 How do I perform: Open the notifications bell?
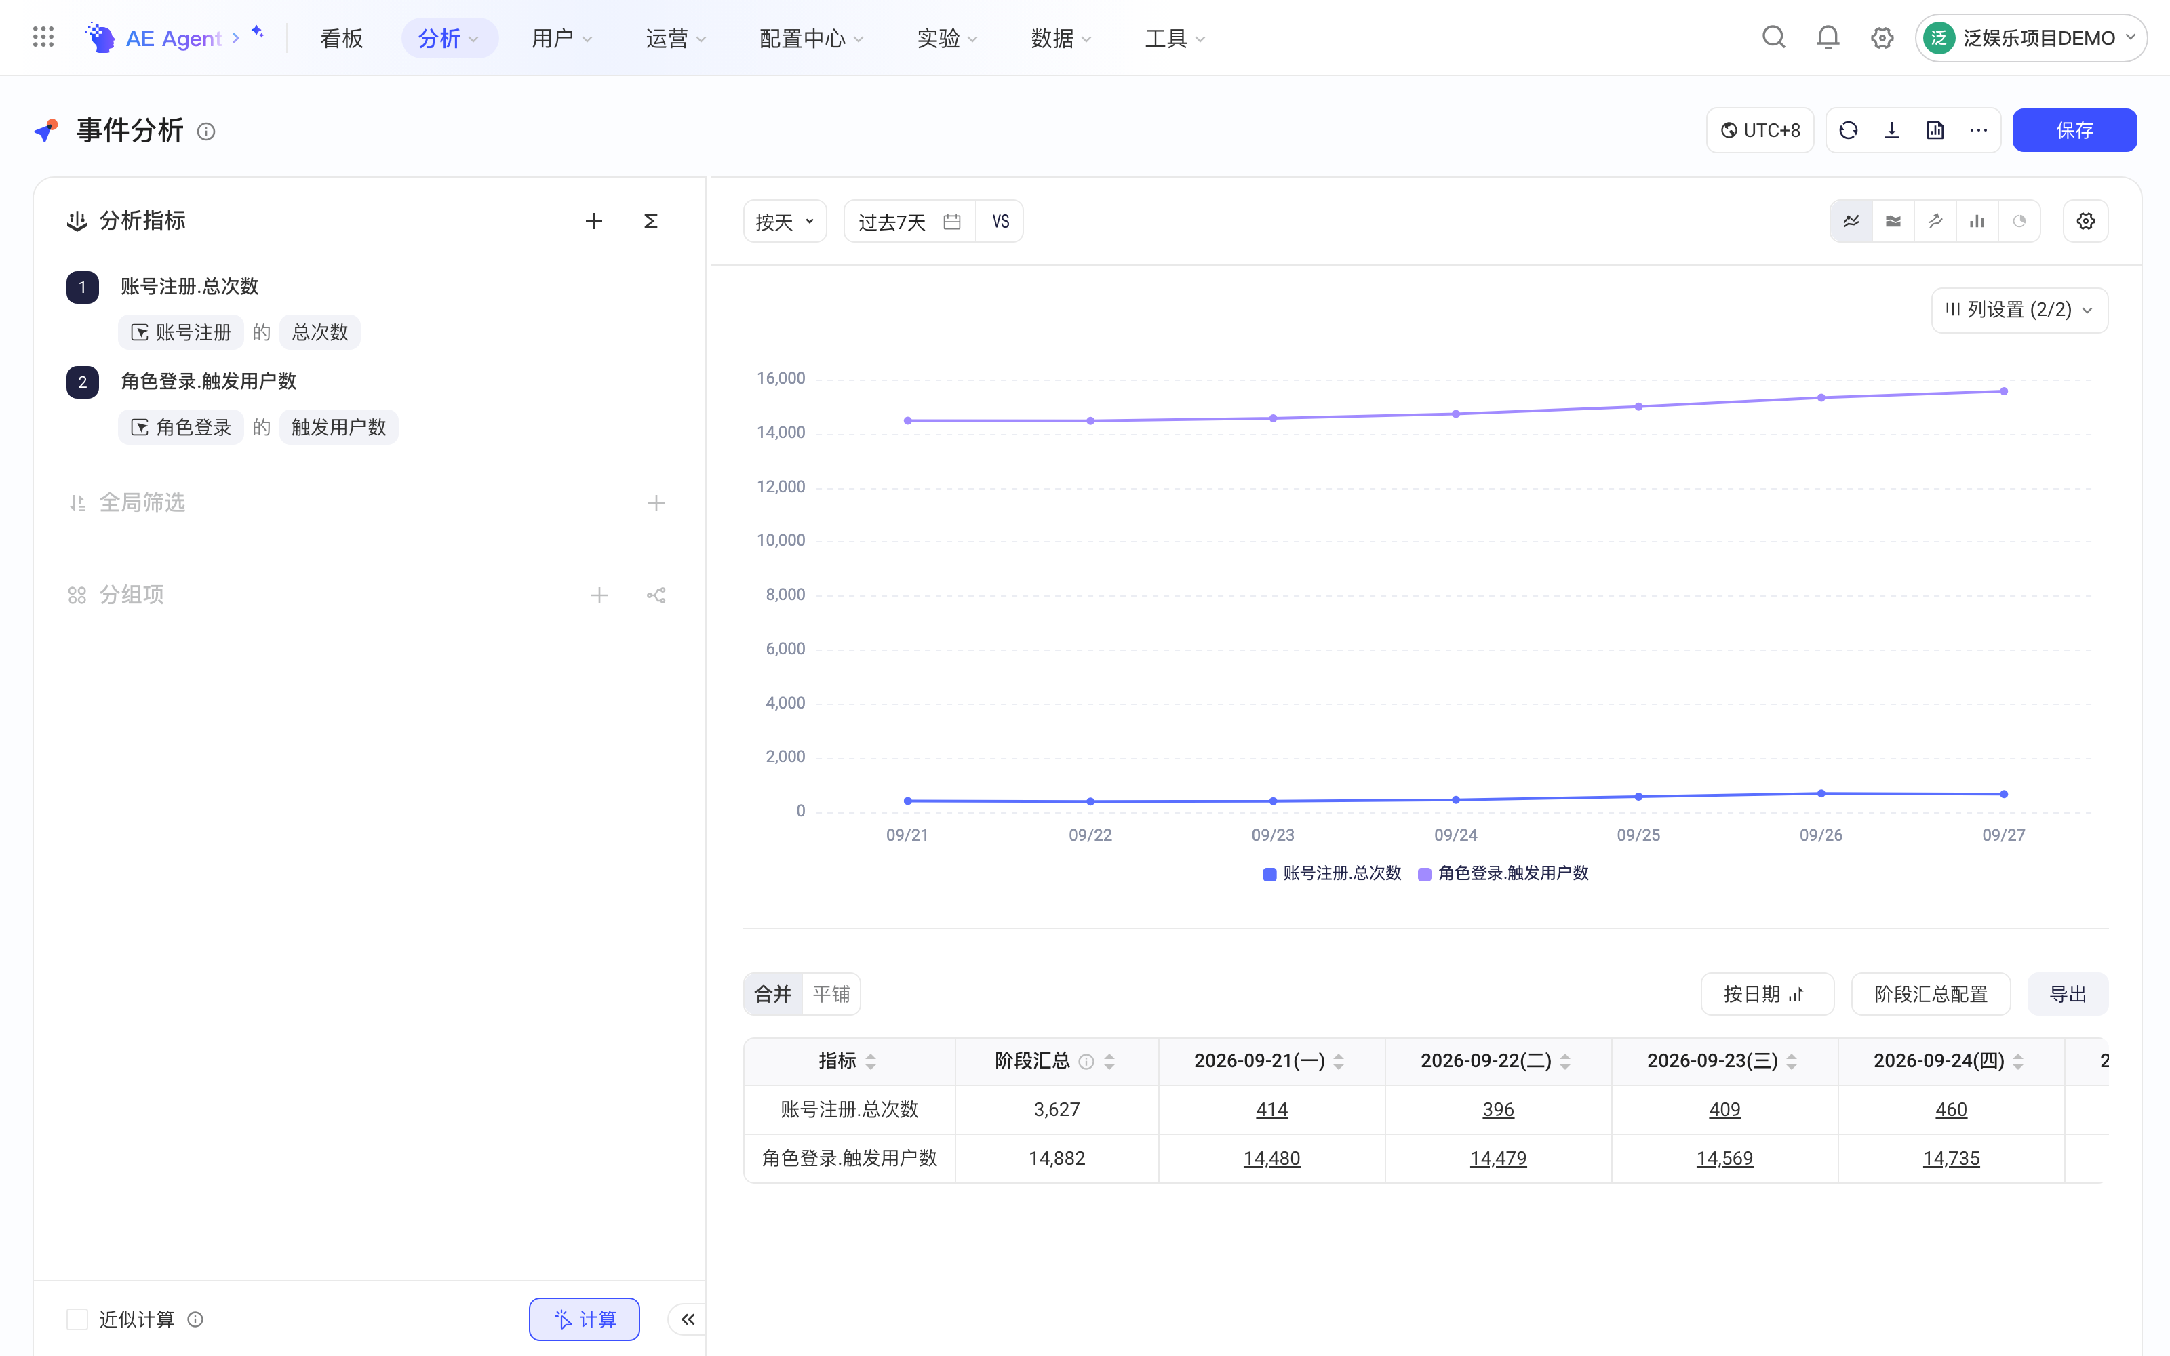pos(1828,38)
